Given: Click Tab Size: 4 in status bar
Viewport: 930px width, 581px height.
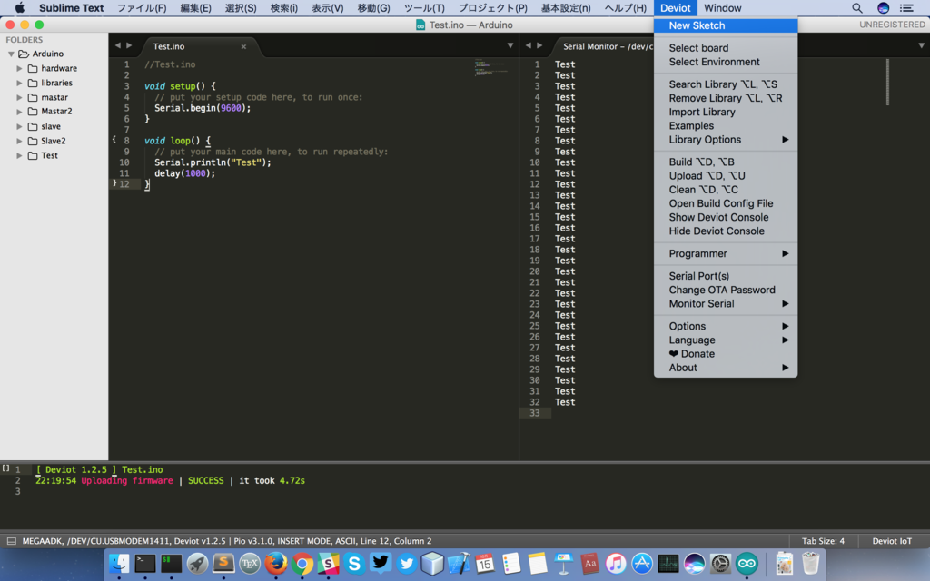Looking at the screenshot, I should click(x=823, y=541).
